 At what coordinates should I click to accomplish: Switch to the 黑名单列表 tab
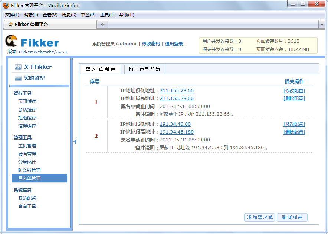(101, 70)
